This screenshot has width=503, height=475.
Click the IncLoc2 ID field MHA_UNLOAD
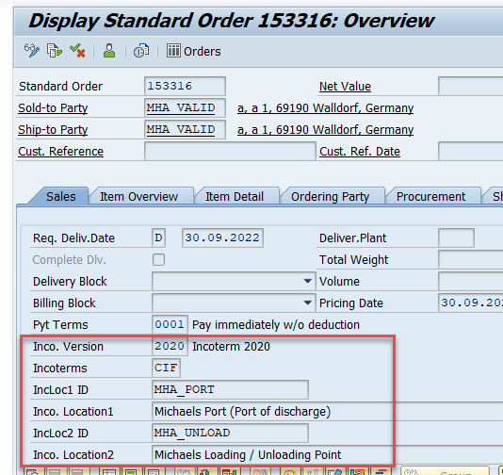pyautogui.click(x=230, y=433)
